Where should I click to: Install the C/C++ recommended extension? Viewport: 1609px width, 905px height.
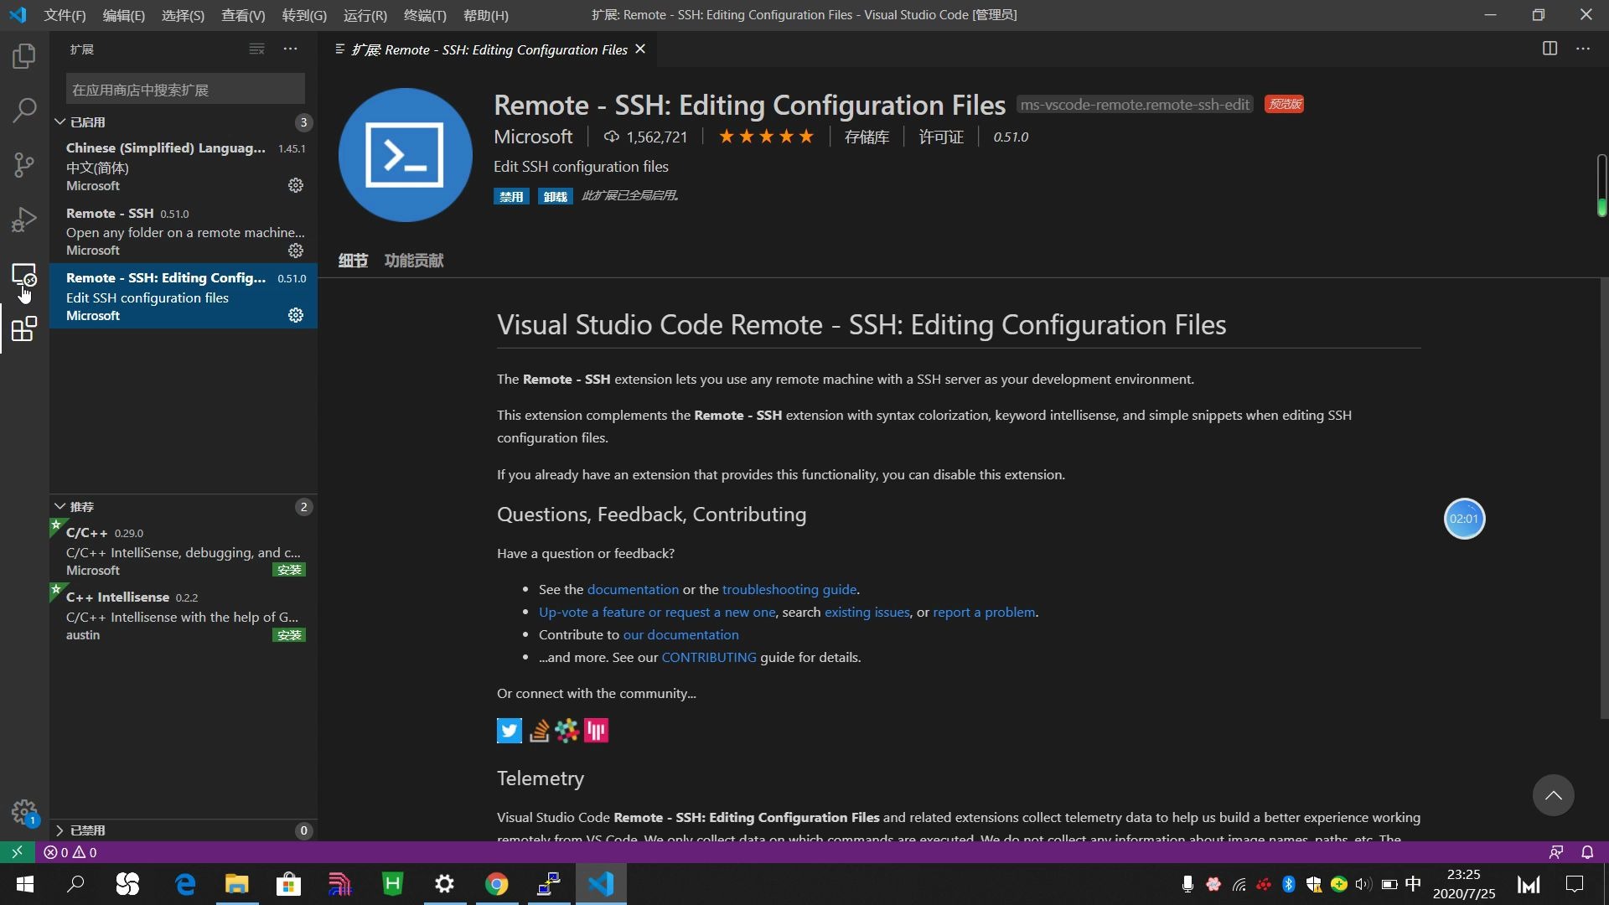tap(289, 570)
